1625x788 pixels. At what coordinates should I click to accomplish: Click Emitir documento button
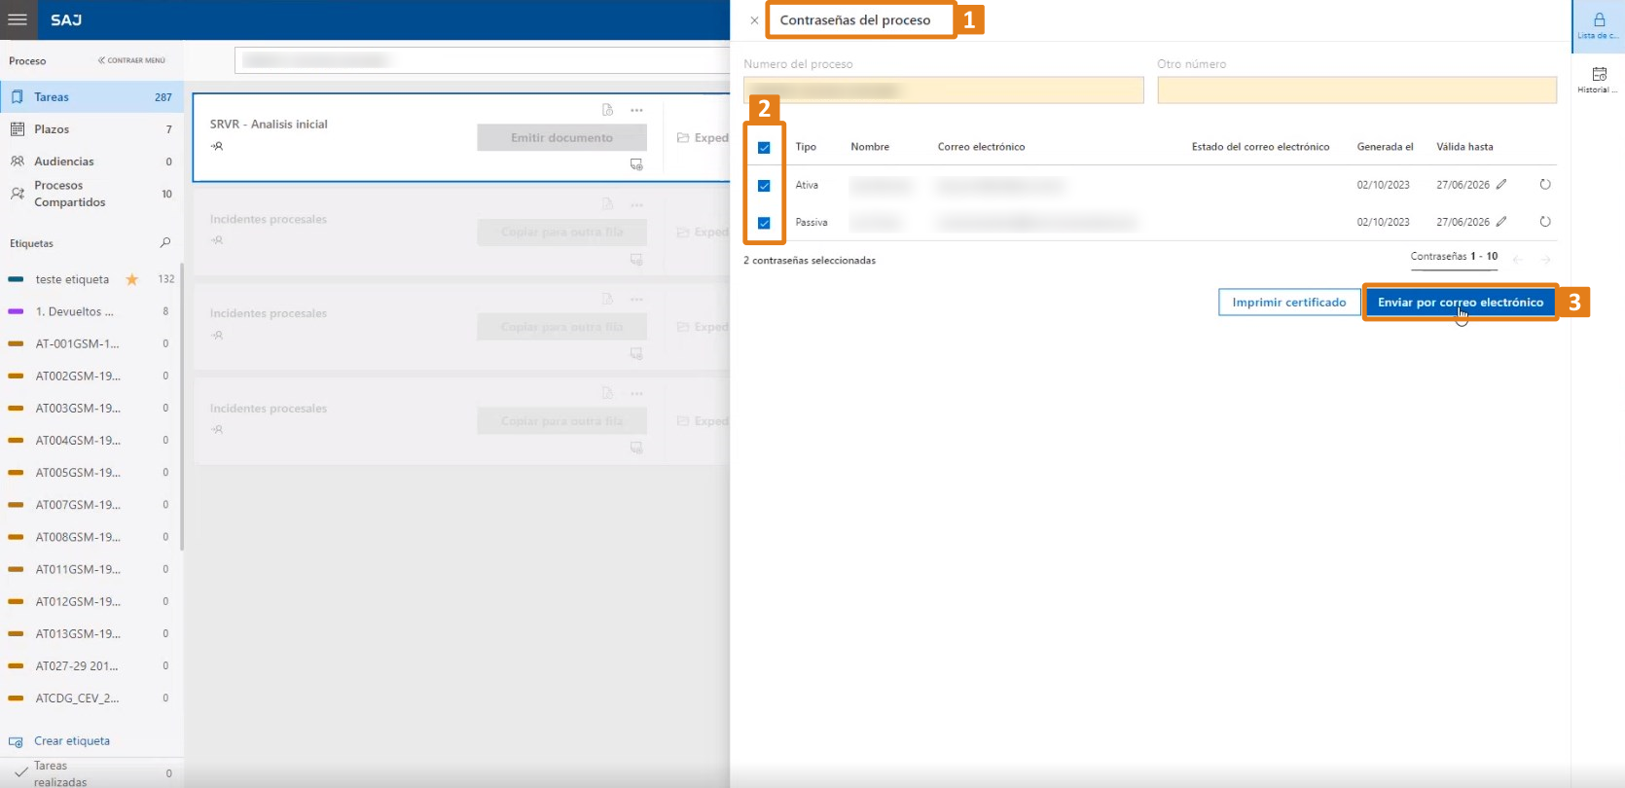[561, 137]
